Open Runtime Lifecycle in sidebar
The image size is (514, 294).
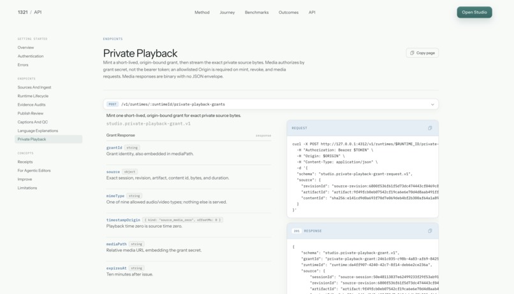(33, 96)
